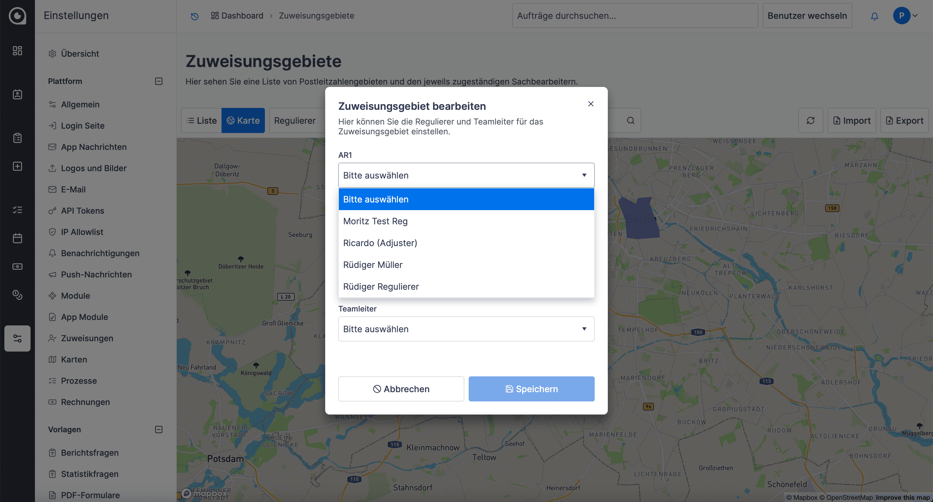This screenshot has width=933, height=502.
Task: Click the search magnifier icon
Action: pyautogui.click(x=630, y=120)
